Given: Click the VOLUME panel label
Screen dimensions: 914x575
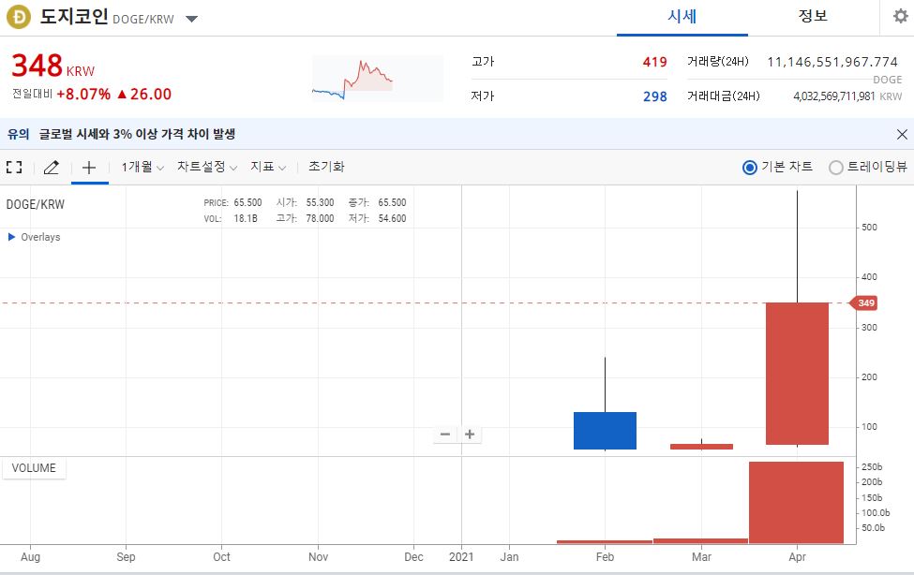Looking at the screenshot, I should 34,468.
